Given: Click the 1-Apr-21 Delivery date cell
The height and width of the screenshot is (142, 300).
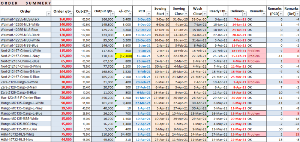Looking at the screenshot, I should tap(237, 82).
